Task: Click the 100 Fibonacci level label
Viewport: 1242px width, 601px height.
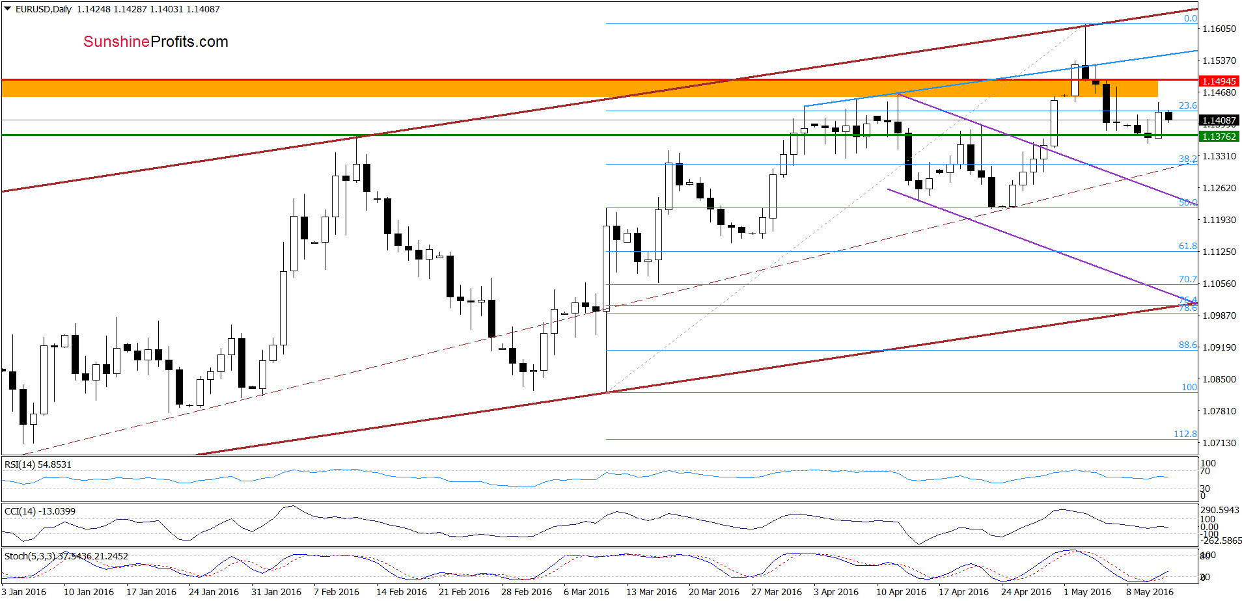Action: pos(1189,387)
